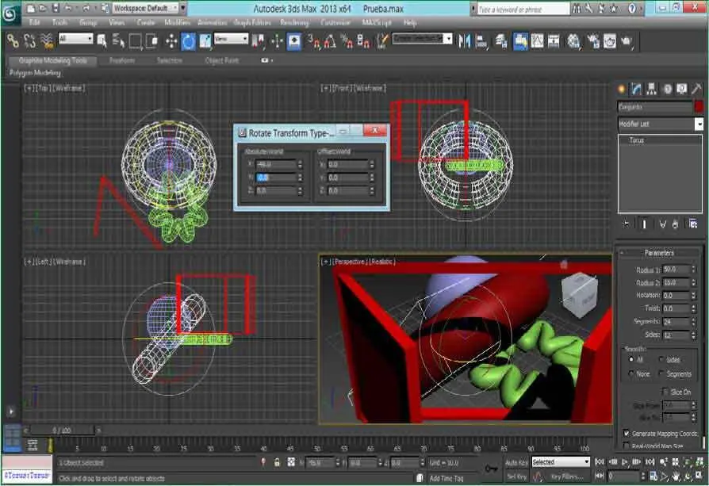Viewport: 709px width, 486px height.
Task: Open the reference coordinate system View dropdown
Action: [x=231, y=39]
